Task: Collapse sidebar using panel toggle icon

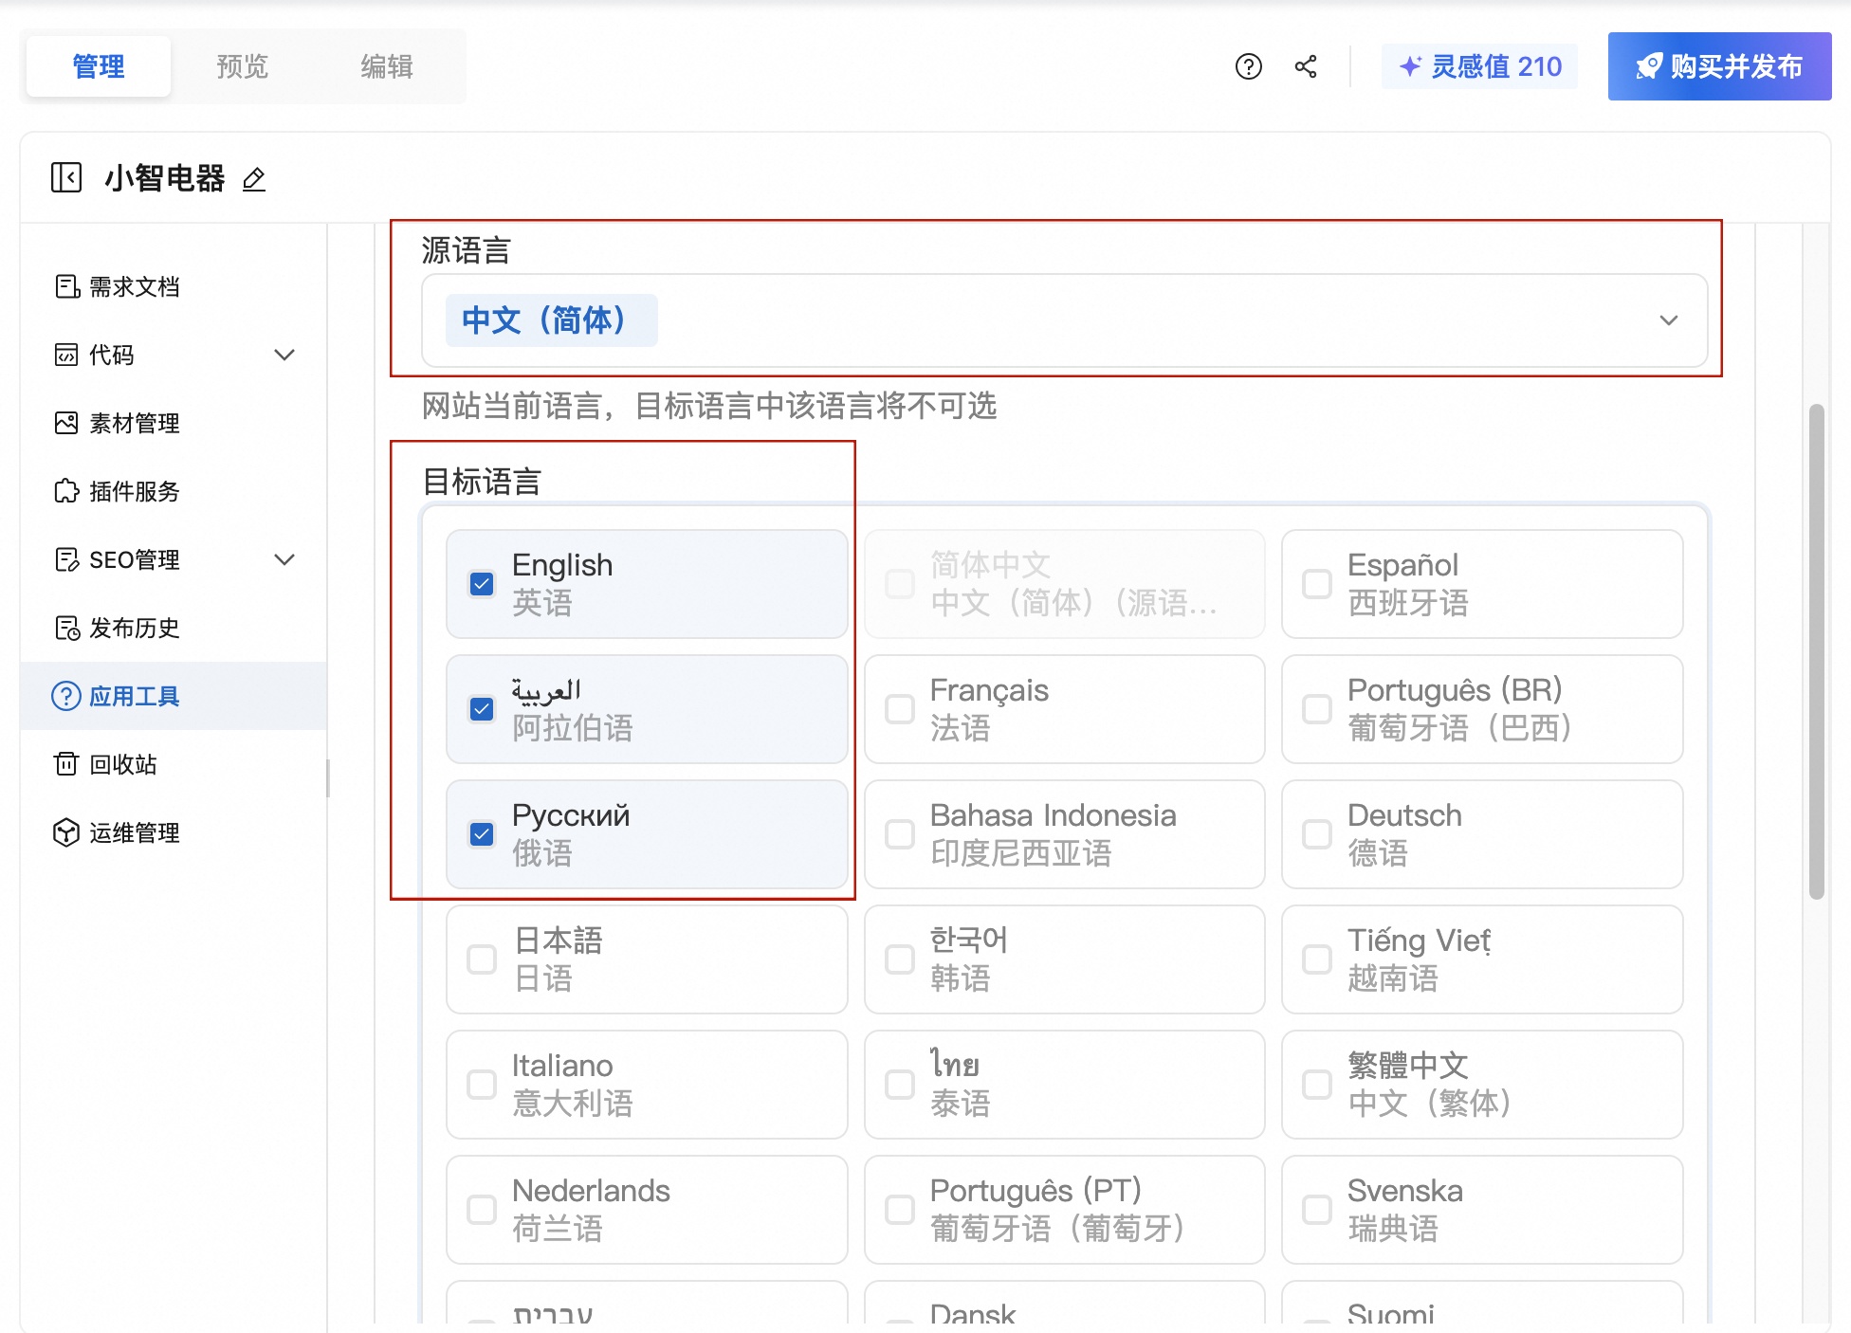Action: tap(66, 177)
